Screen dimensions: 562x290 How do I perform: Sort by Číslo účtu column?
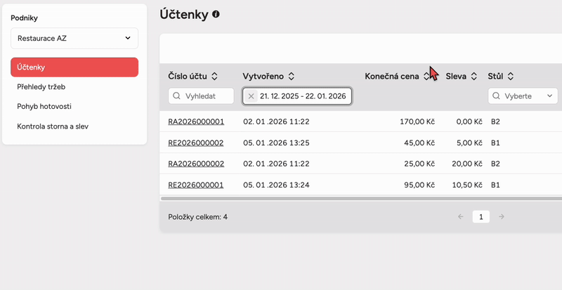tap(214, 77)
